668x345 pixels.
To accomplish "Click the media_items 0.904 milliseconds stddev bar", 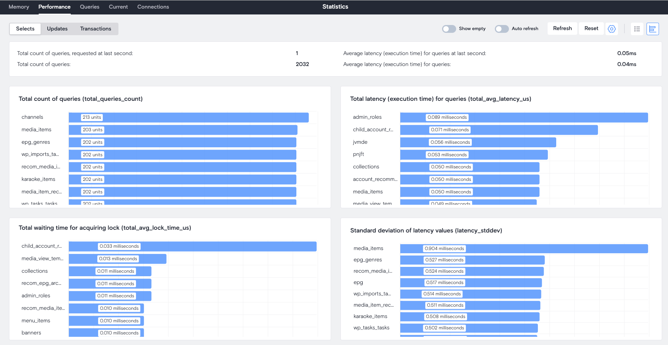I will [524, 249].
